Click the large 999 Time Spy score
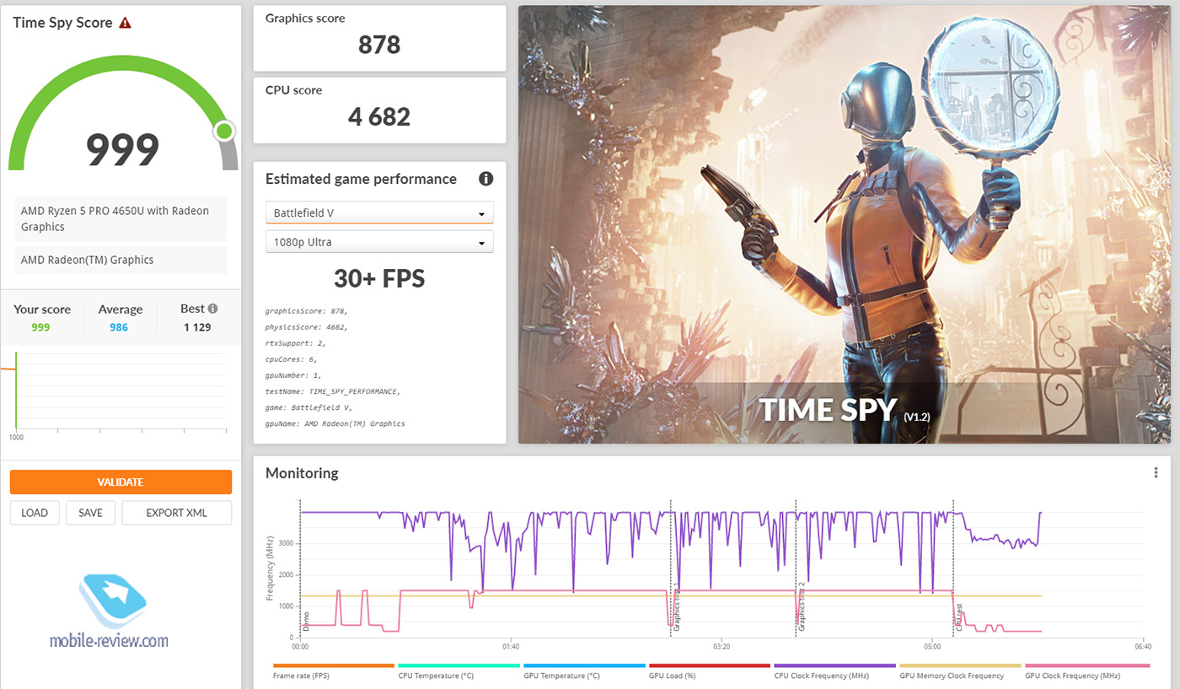 click(x=123, y=150)
